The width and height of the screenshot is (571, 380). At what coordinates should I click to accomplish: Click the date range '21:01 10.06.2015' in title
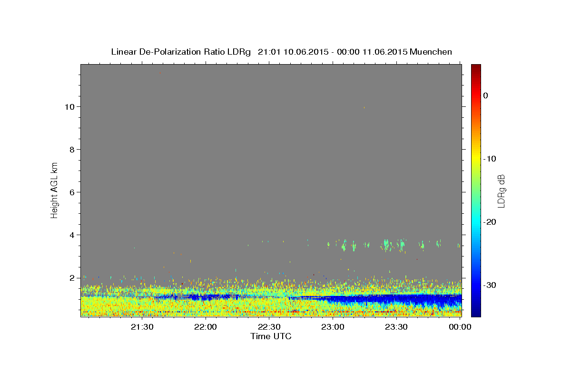coord(293,52)
